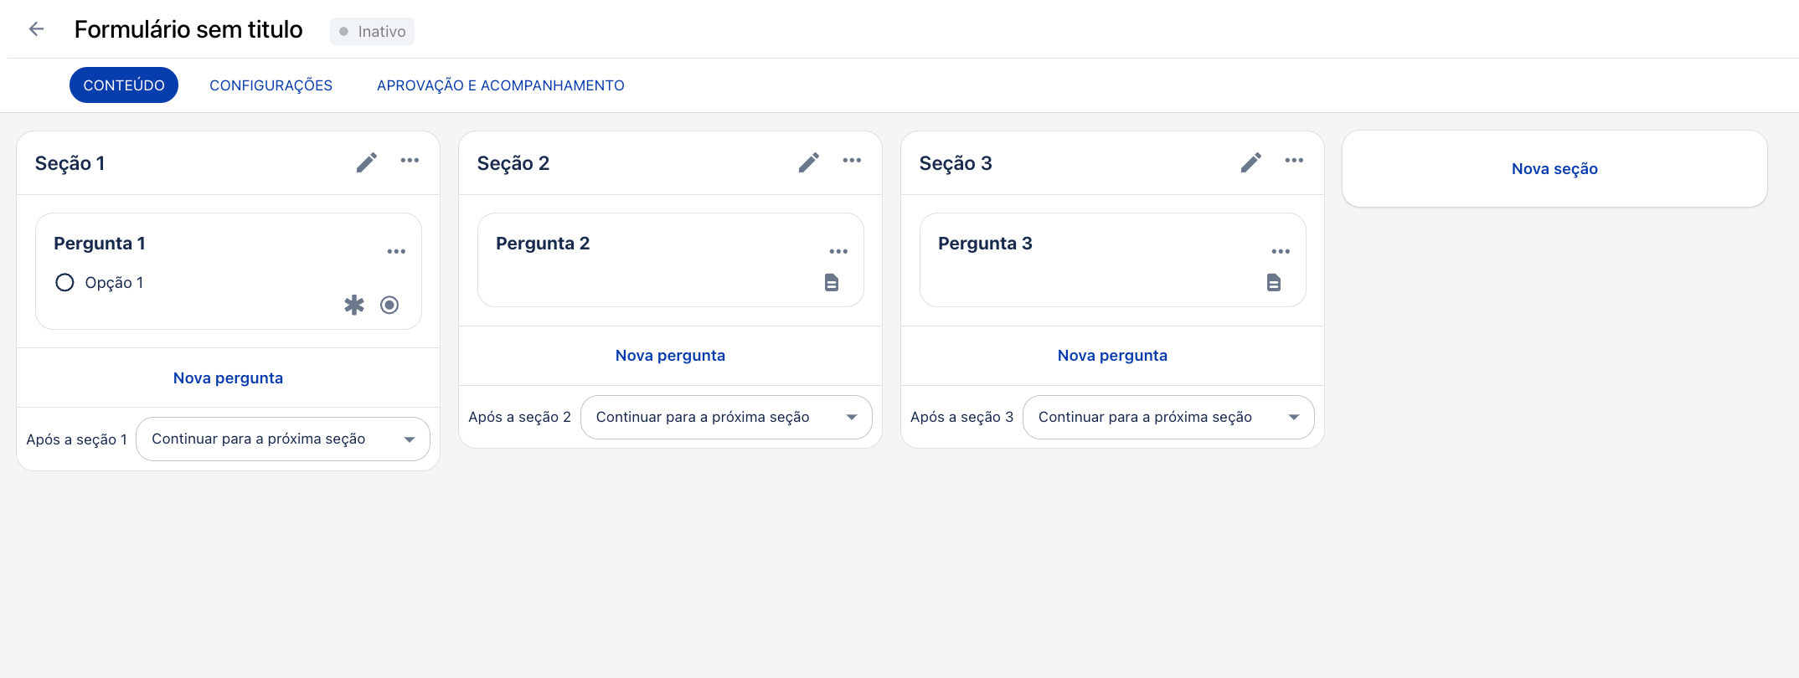Edit Seção 1 title with pencil icon
The height and width of the screenshot is (678, 1799).
click(x=367, y=162)
